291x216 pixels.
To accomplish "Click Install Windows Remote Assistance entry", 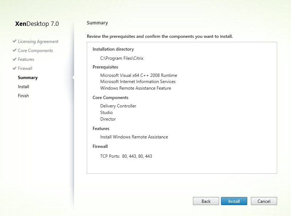I will point(134,137).
